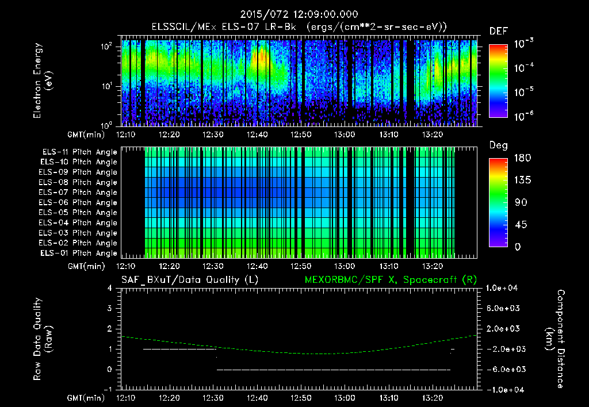589x407 pixels.
Task: Click the SAF_BXuT/Data Quality (L) title
Action: click(x=190, y=280)
